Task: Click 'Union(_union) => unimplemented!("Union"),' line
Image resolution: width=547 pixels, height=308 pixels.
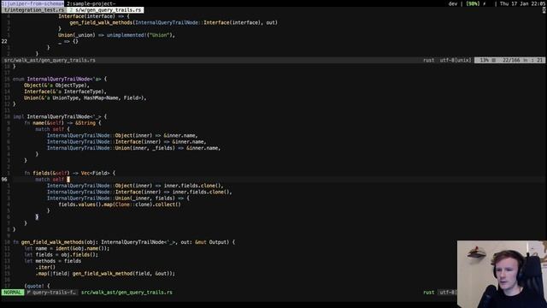Action: 116,35
